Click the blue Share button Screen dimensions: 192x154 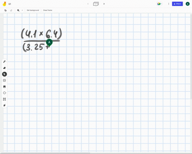[x=177, y=4]
